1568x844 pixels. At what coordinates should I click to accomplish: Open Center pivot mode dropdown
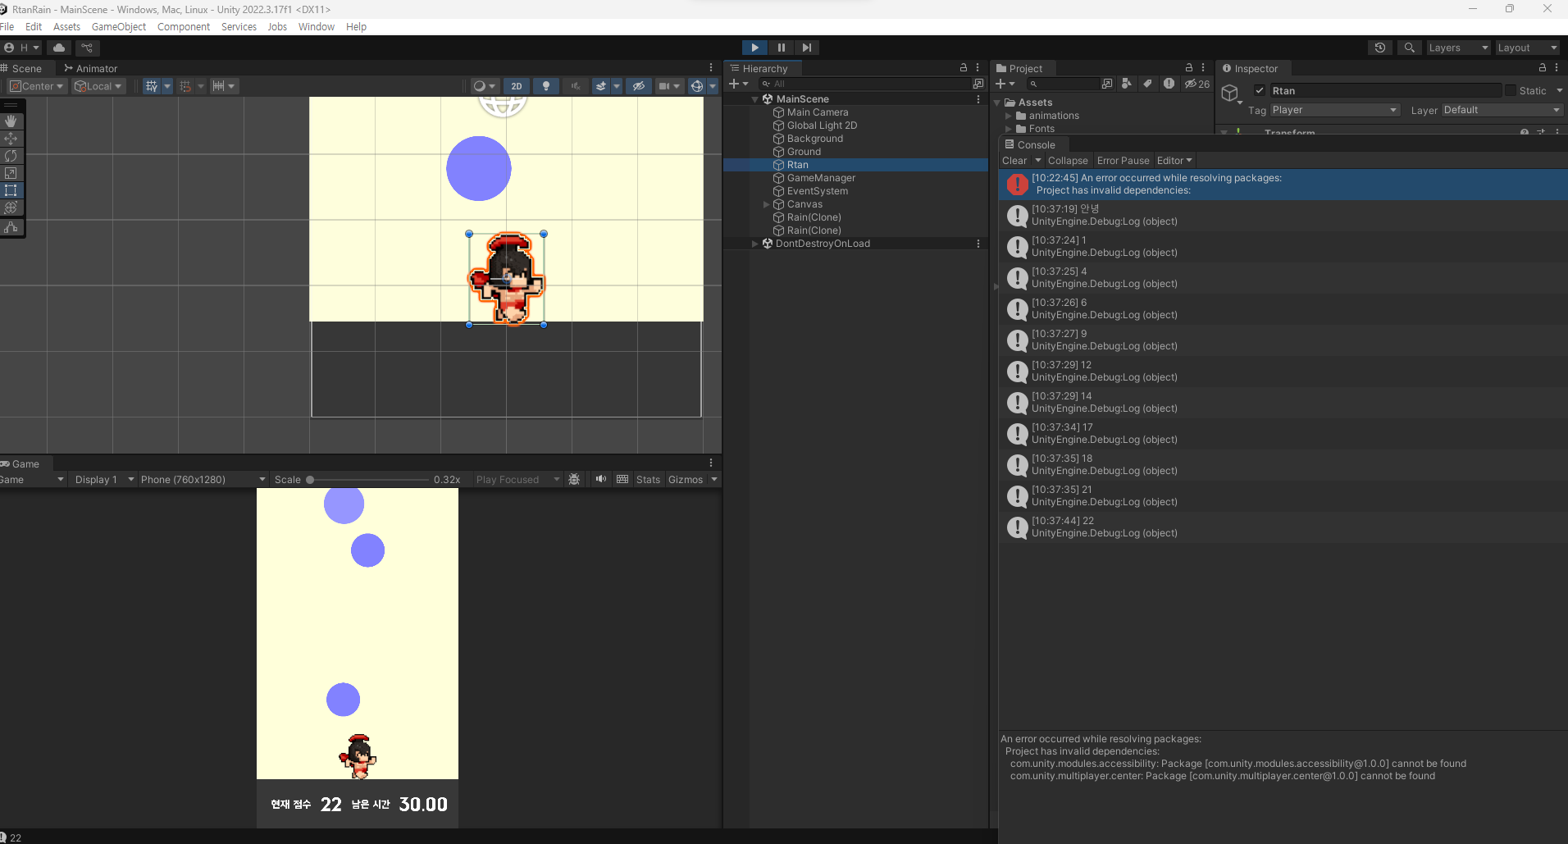(x=37, y=86)
